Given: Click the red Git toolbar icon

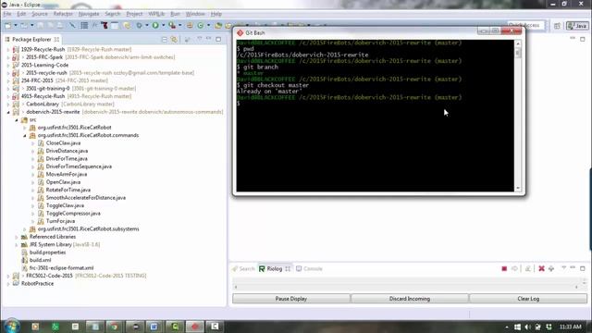Looking at the screenshot, I should pyautogui.click(x=105, y=25).
